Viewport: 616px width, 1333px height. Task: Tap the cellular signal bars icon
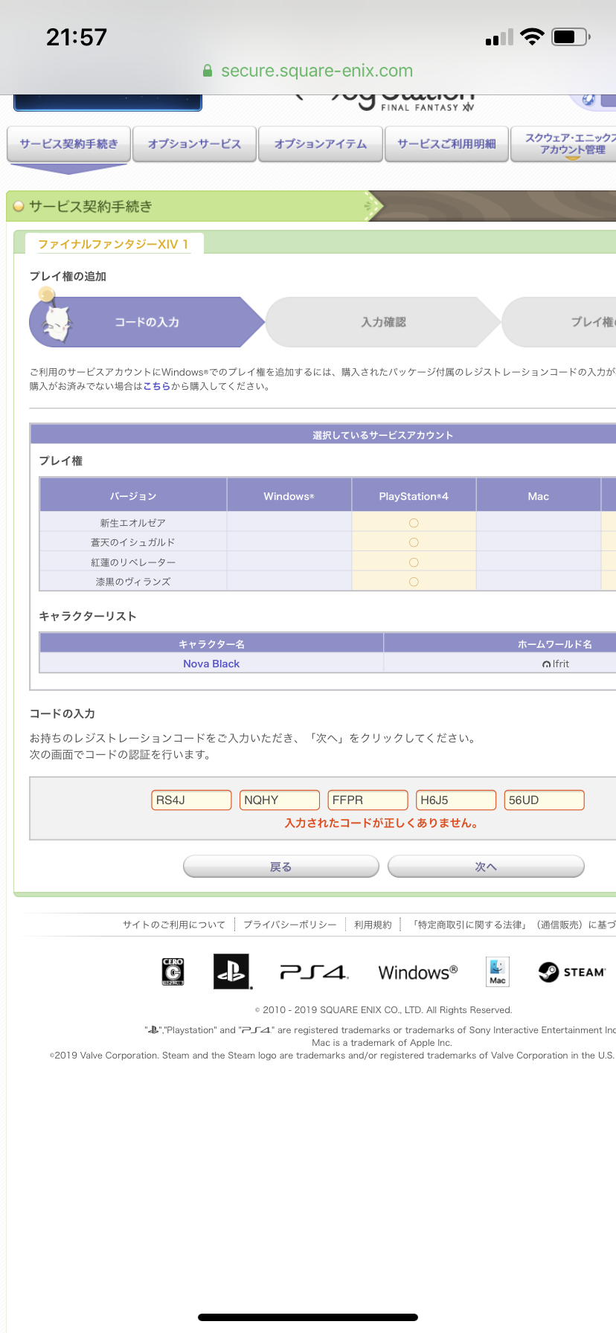(499, 37)
